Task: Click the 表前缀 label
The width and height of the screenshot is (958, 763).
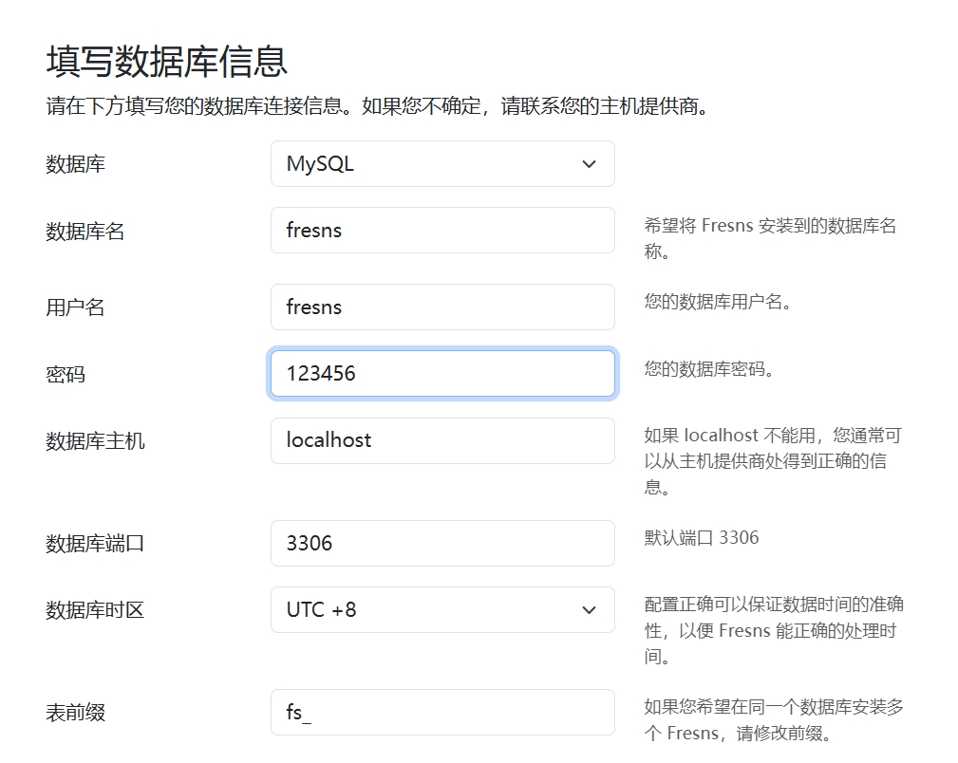Action: pyautogui.click(x=75, y=713)
